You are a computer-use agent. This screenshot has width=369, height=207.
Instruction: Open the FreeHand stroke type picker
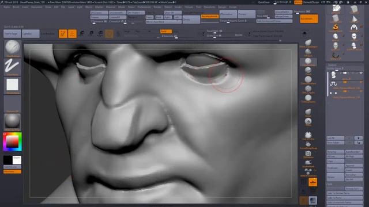tap(13, 67)
